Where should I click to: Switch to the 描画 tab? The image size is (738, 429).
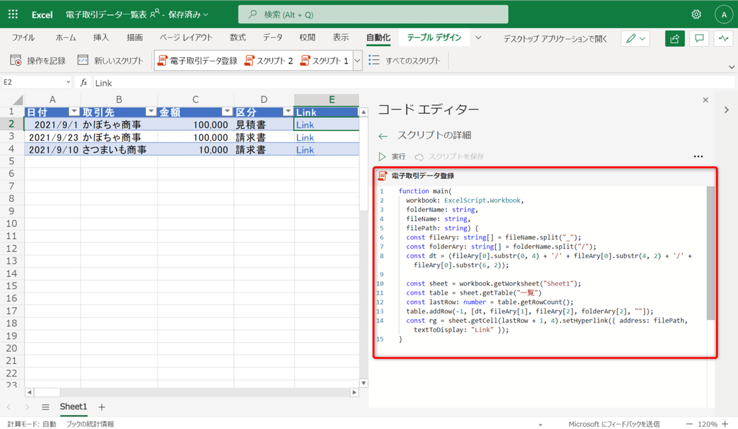click(135, 38)
